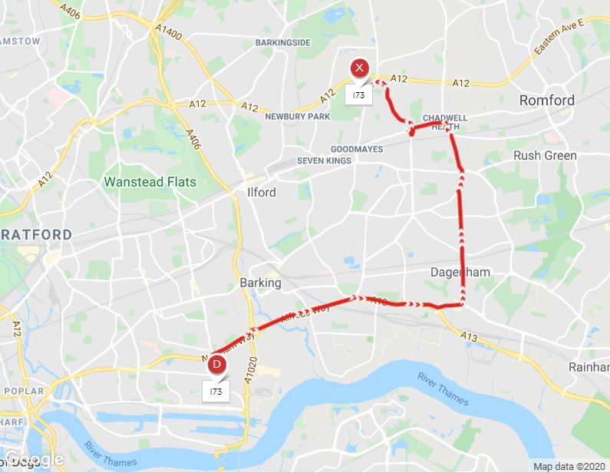Select the 173 label under marker X
Viewport: 610px width, 473px height.
coord(358,95)
